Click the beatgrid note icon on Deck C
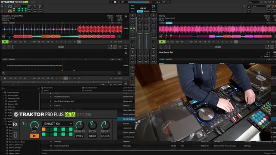The width and height of the screenshot is (276, 155). [x=119, y=73]
